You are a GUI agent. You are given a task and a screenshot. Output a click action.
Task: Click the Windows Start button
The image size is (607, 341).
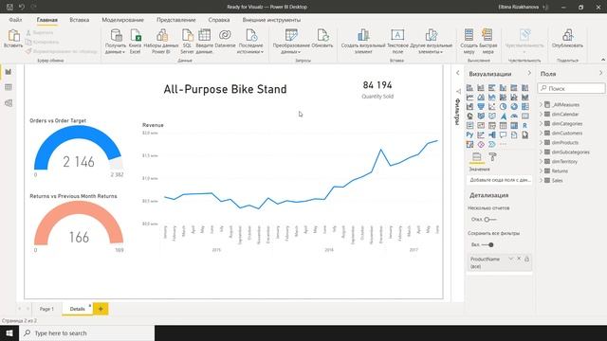point(9,332)
